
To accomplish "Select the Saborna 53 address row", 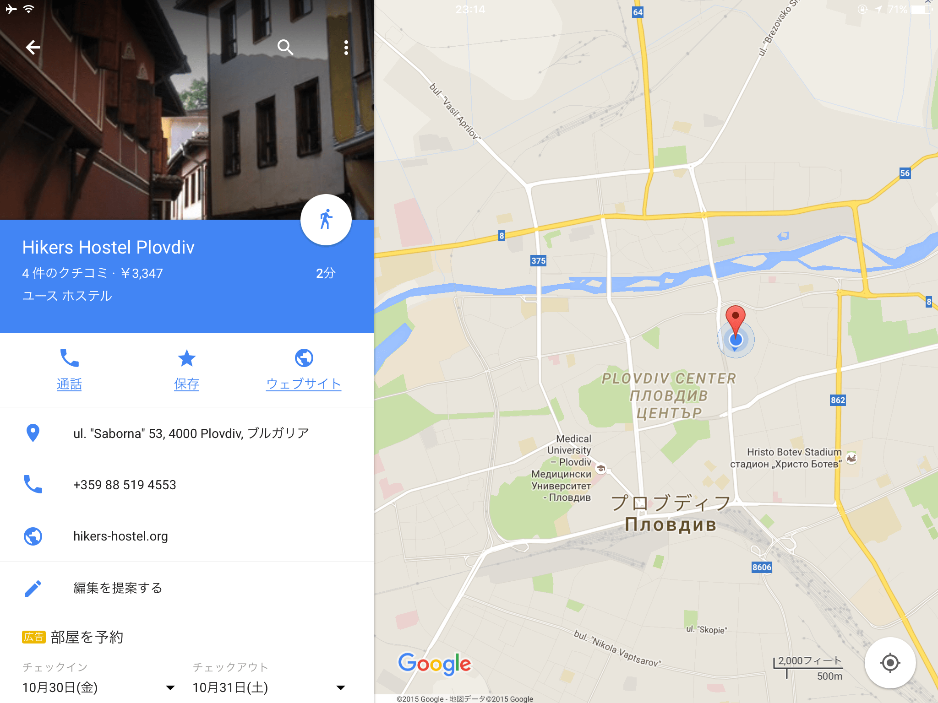I will pyautogui.click(x=187, y=433).
